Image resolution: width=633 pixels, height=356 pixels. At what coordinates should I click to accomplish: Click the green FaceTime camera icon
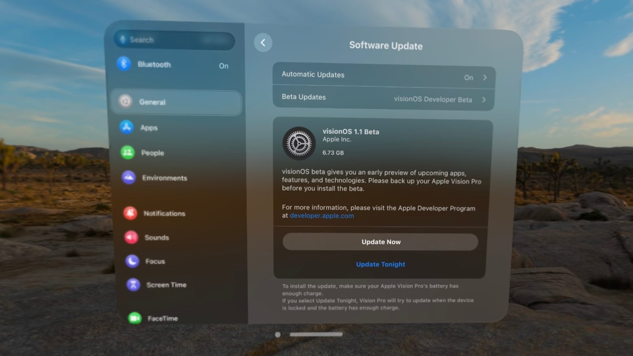(135, 318)
